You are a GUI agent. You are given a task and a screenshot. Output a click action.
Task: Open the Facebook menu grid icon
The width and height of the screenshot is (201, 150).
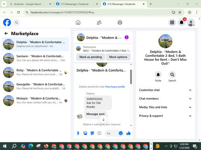click(x=172, y=22)
